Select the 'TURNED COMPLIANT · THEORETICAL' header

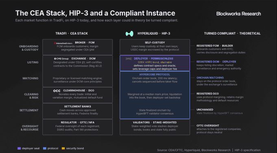coord(232,34)
